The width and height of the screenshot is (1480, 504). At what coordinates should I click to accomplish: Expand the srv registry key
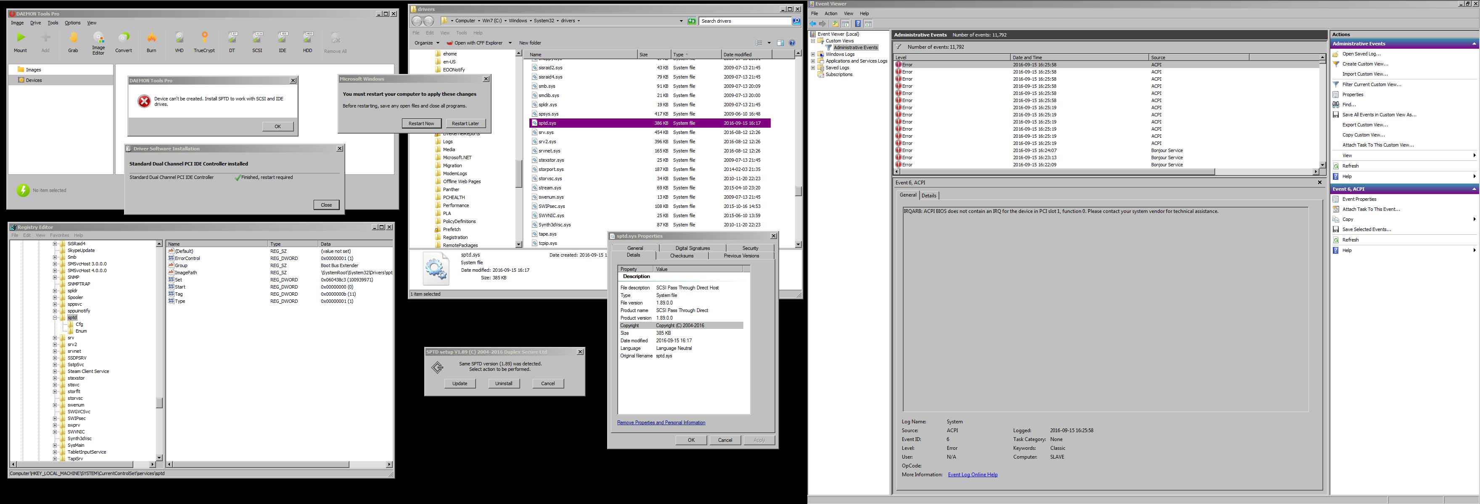tap(55, 338)
